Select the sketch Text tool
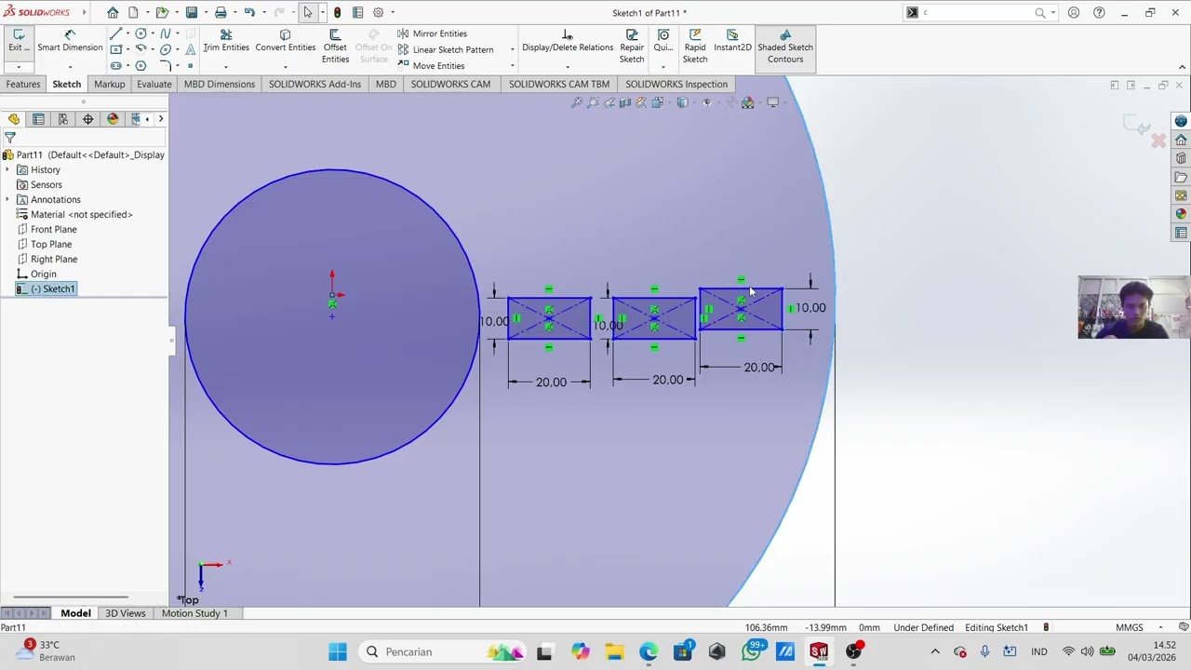The image size is (1191, 670). coord(190,49)
